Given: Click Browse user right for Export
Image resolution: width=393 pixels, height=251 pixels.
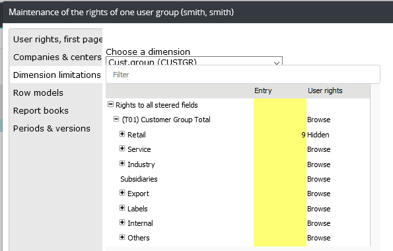Looking at the screenshot, I should coord(319,194).
